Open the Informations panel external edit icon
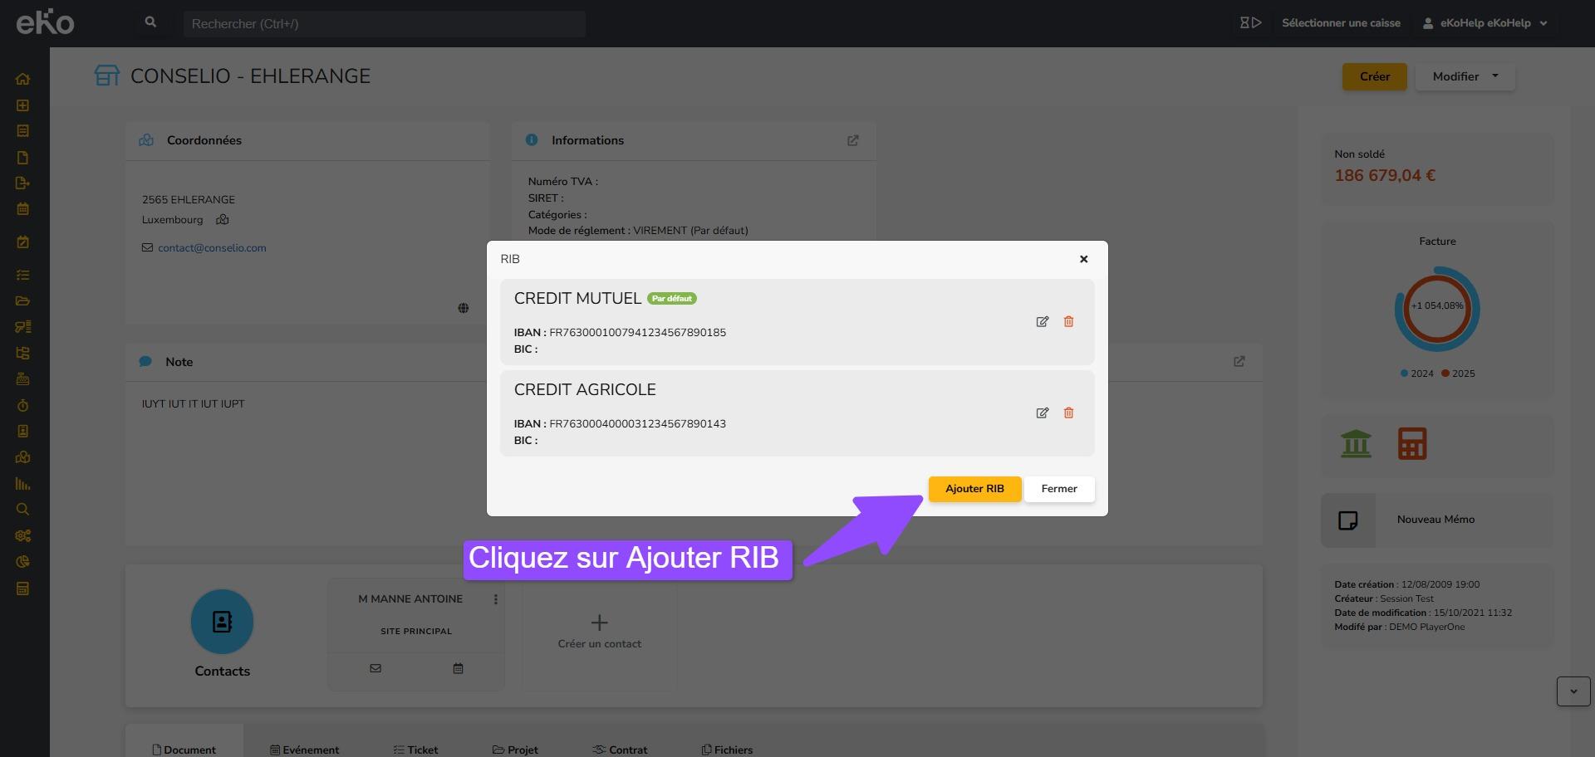This screenshot has height=757, width=1595. tap(852, 141)
